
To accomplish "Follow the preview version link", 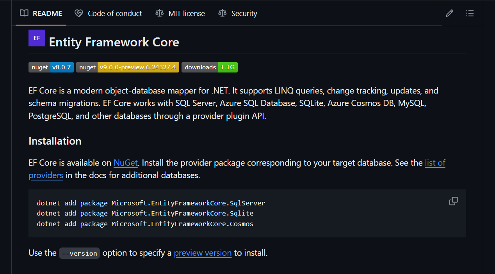I will tap(203, 253).
